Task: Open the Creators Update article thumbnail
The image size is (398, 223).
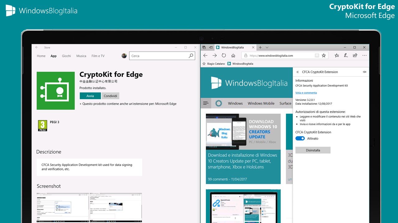Action: [243, 132]
